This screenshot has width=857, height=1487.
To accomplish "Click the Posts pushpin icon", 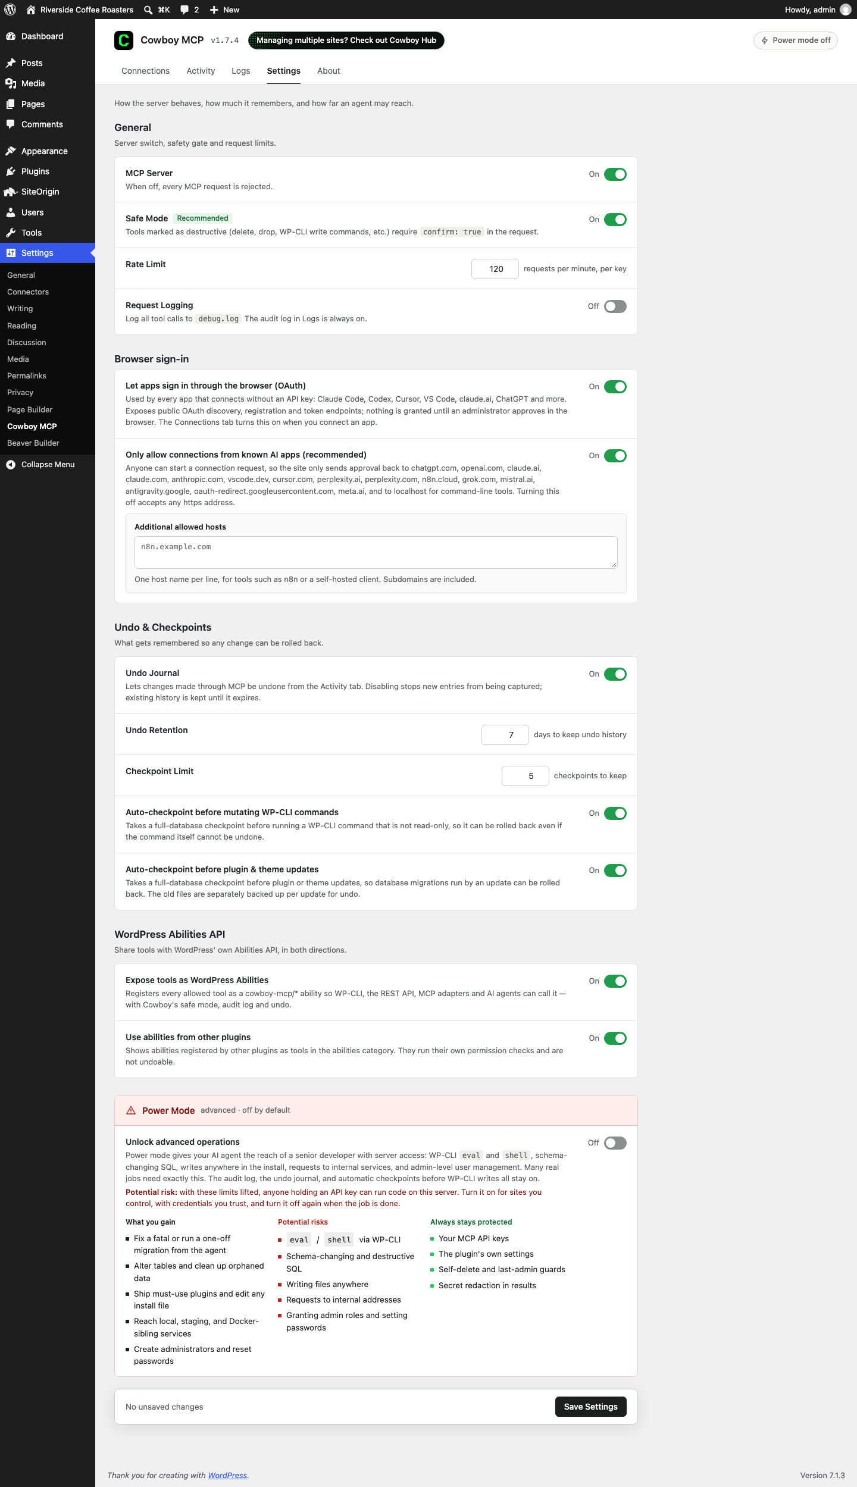I will tap(11, 63).
